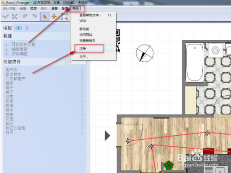
Task: Select the washing machine object in bathroom
Action: click(x=215, y=50)
